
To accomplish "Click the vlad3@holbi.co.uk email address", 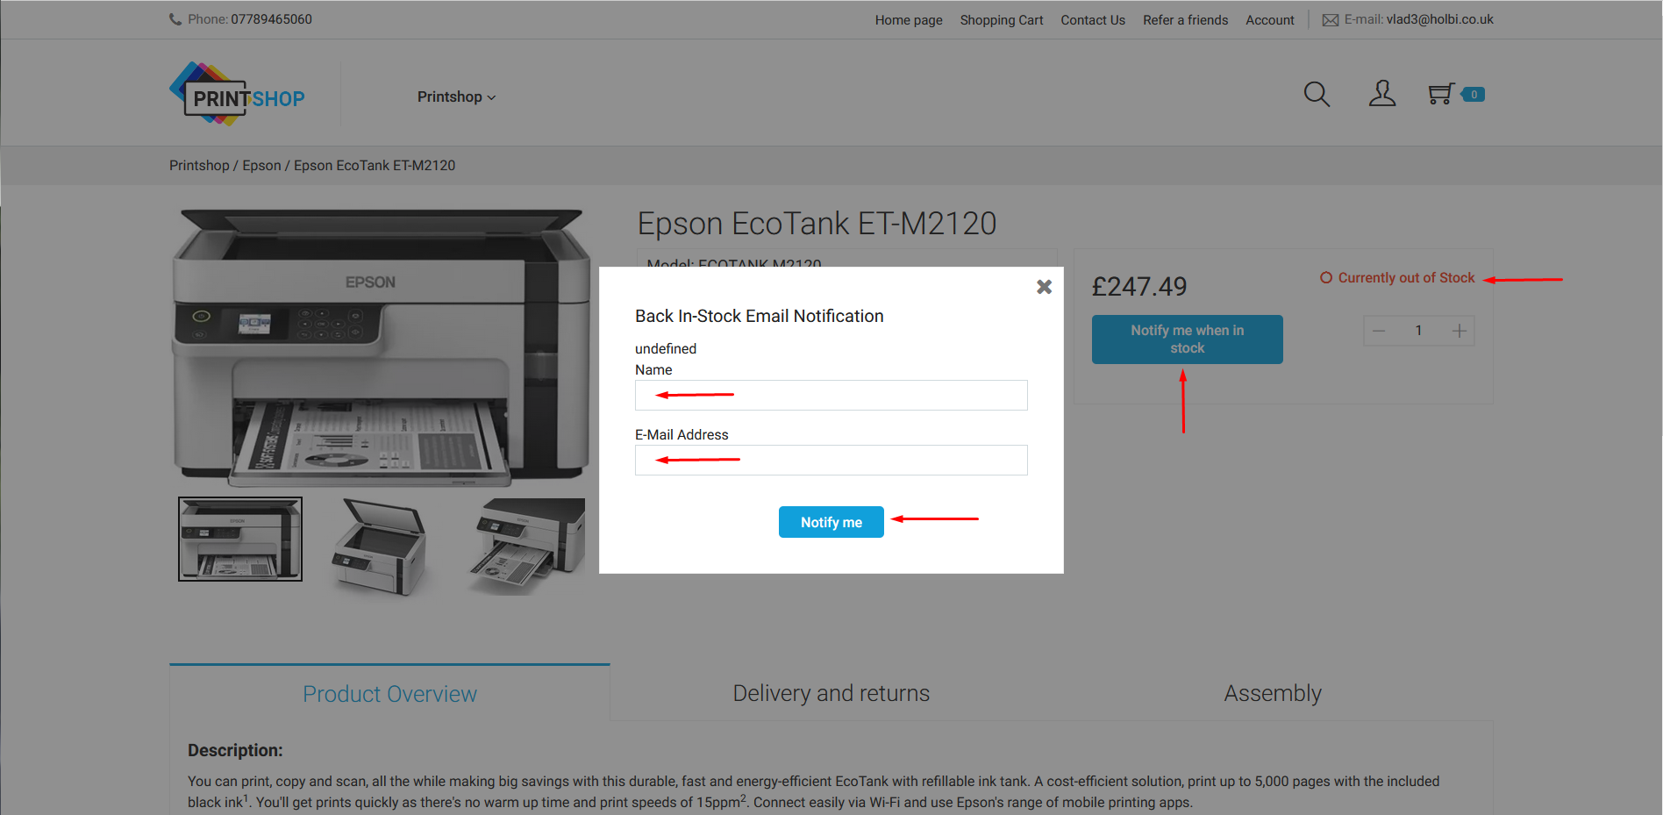I will pos(1439,19).
